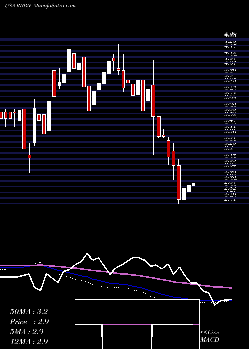Click the 50MA : 3.2 readout
The width and height of the screenshot is (249, 349).
point(29,312)
